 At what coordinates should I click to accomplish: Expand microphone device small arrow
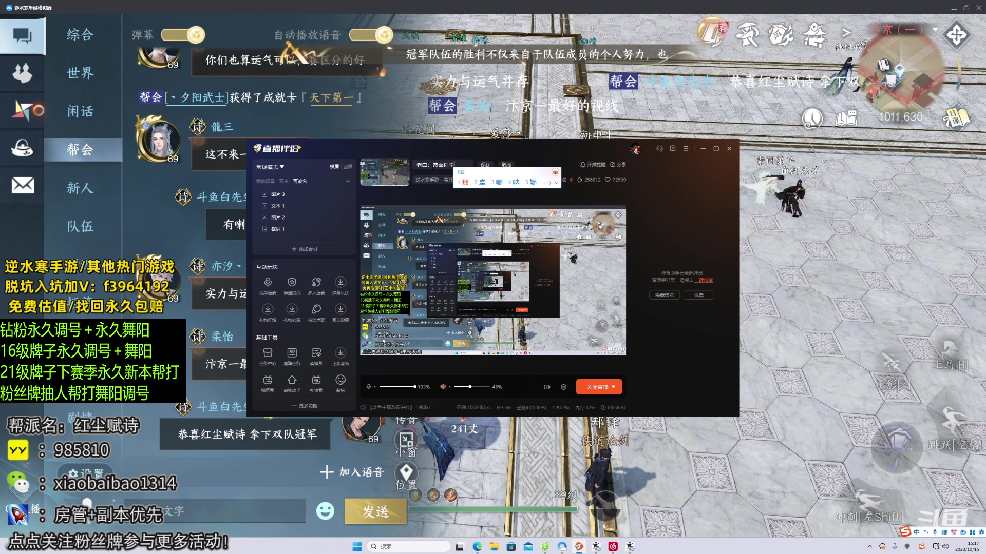[375, 387]
